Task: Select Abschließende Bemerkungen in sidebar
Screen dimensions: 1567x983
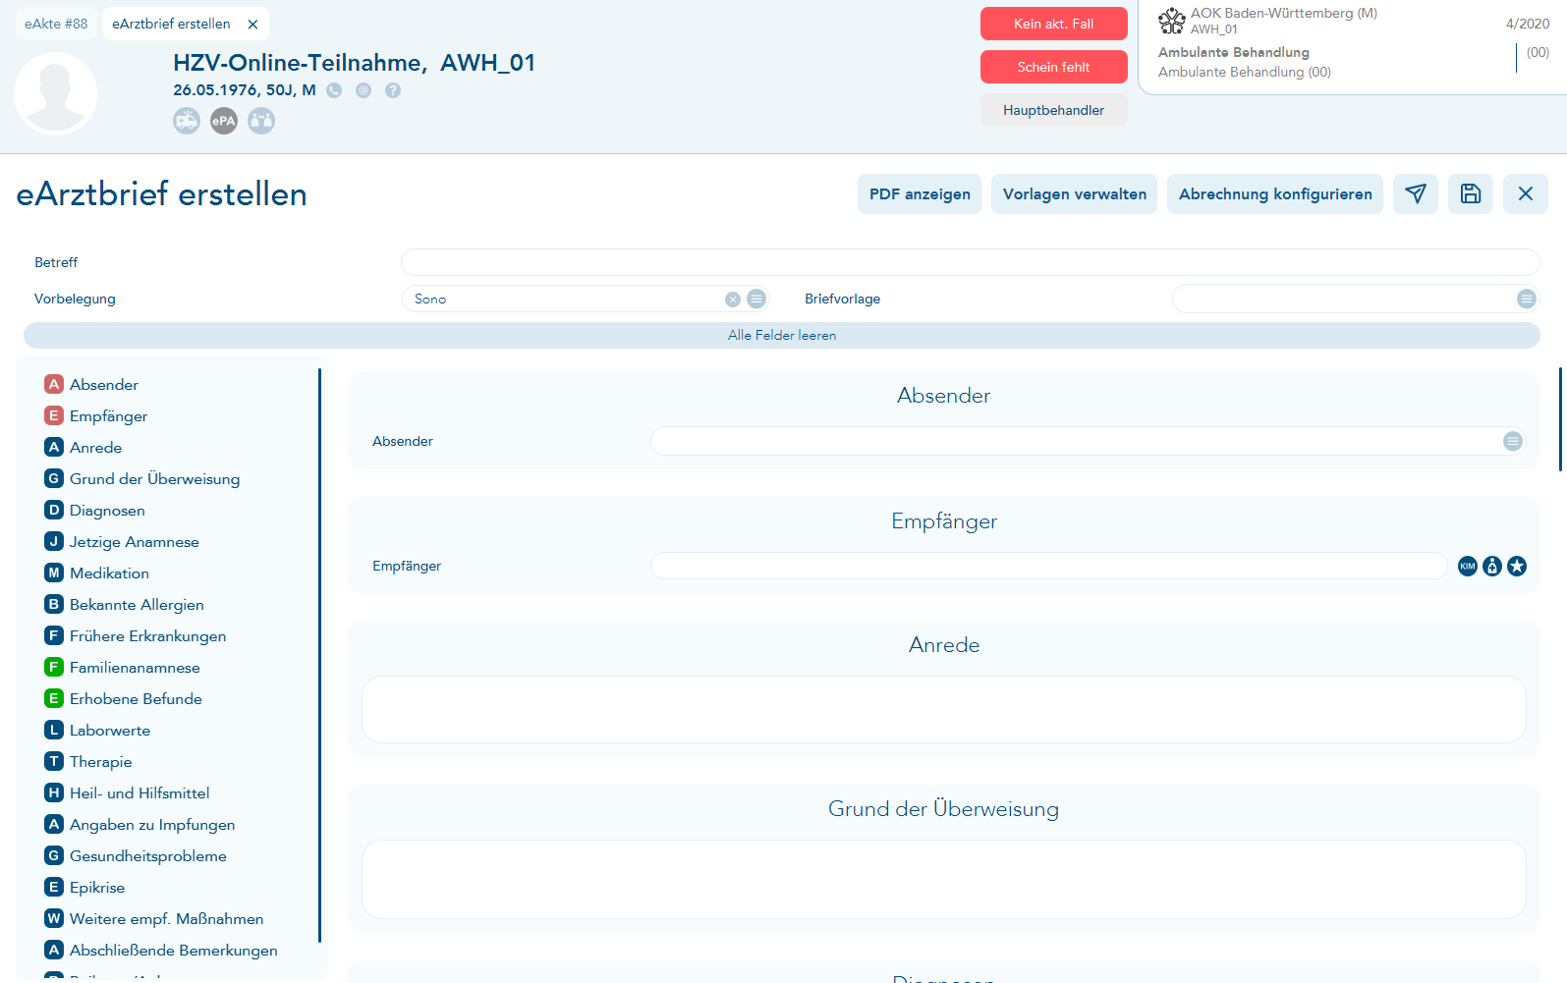Action: tap(161, 951)
